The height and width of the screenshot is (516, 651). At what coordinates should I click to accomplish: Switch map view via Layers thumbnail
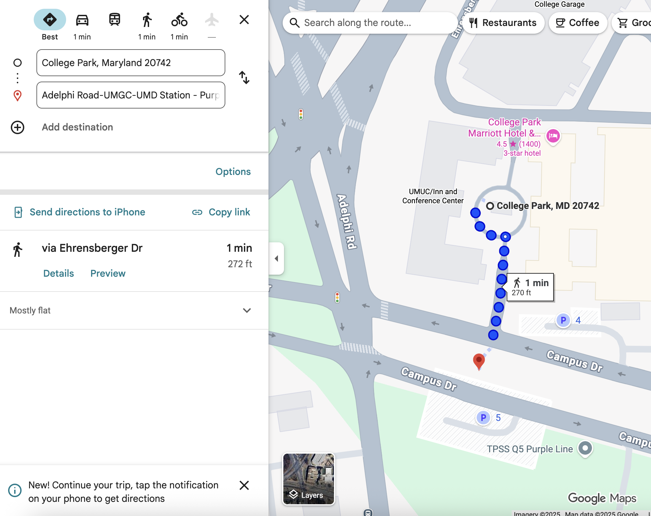point(308,479)
